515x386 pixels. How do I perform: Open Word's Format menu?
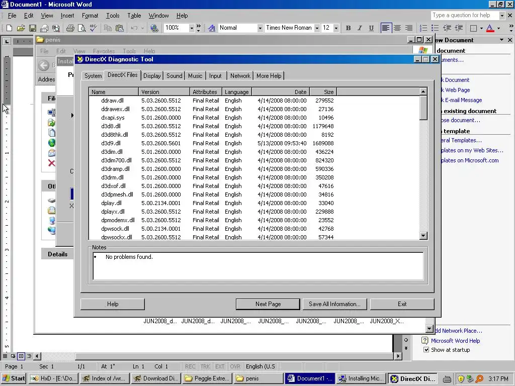tap(90, 16)
